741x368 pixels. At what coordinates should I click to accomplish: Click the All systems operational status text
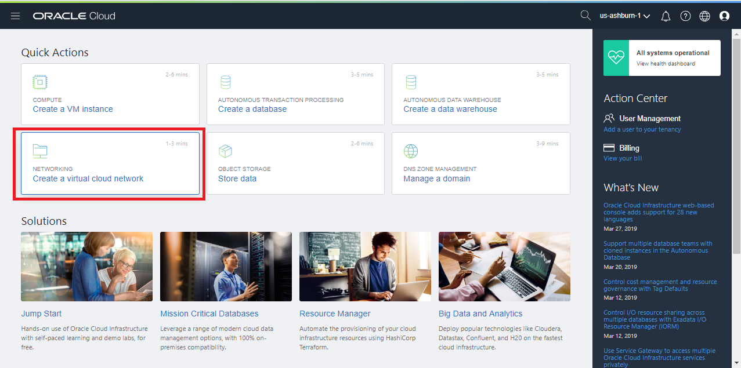(673, 53)
